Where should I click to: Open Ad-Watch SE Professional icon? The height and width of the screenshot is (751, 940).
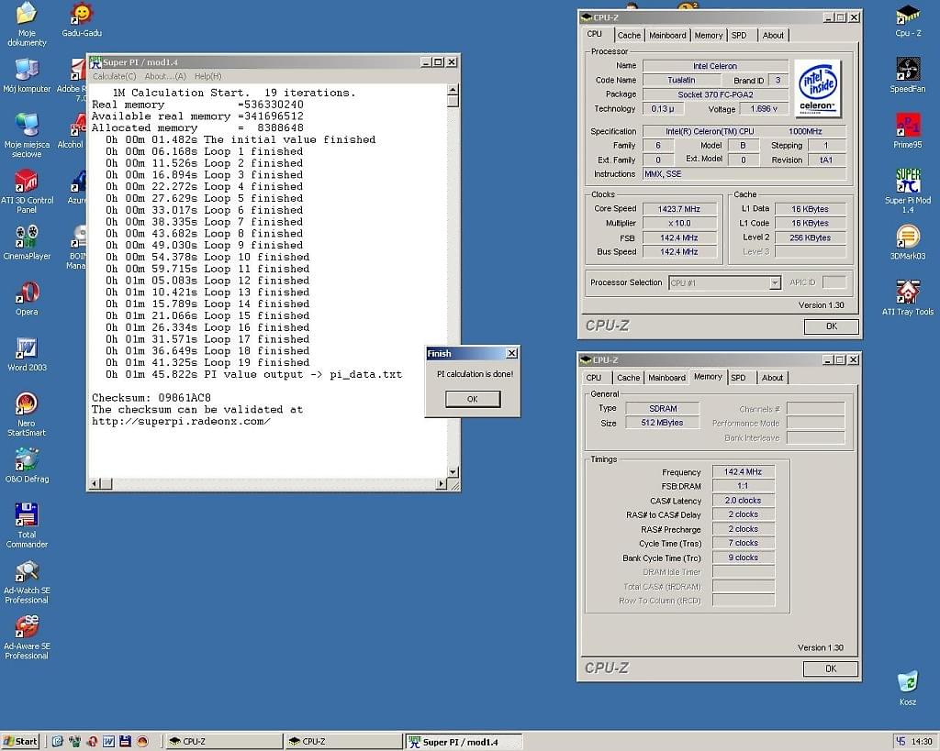[27, 581]
